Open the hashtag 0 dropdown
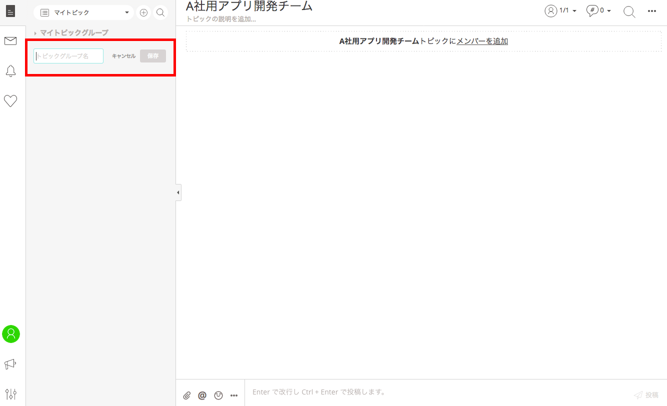The width and height of the screenshot is (667, 406). pyautogui.click(x=599, y=11)
